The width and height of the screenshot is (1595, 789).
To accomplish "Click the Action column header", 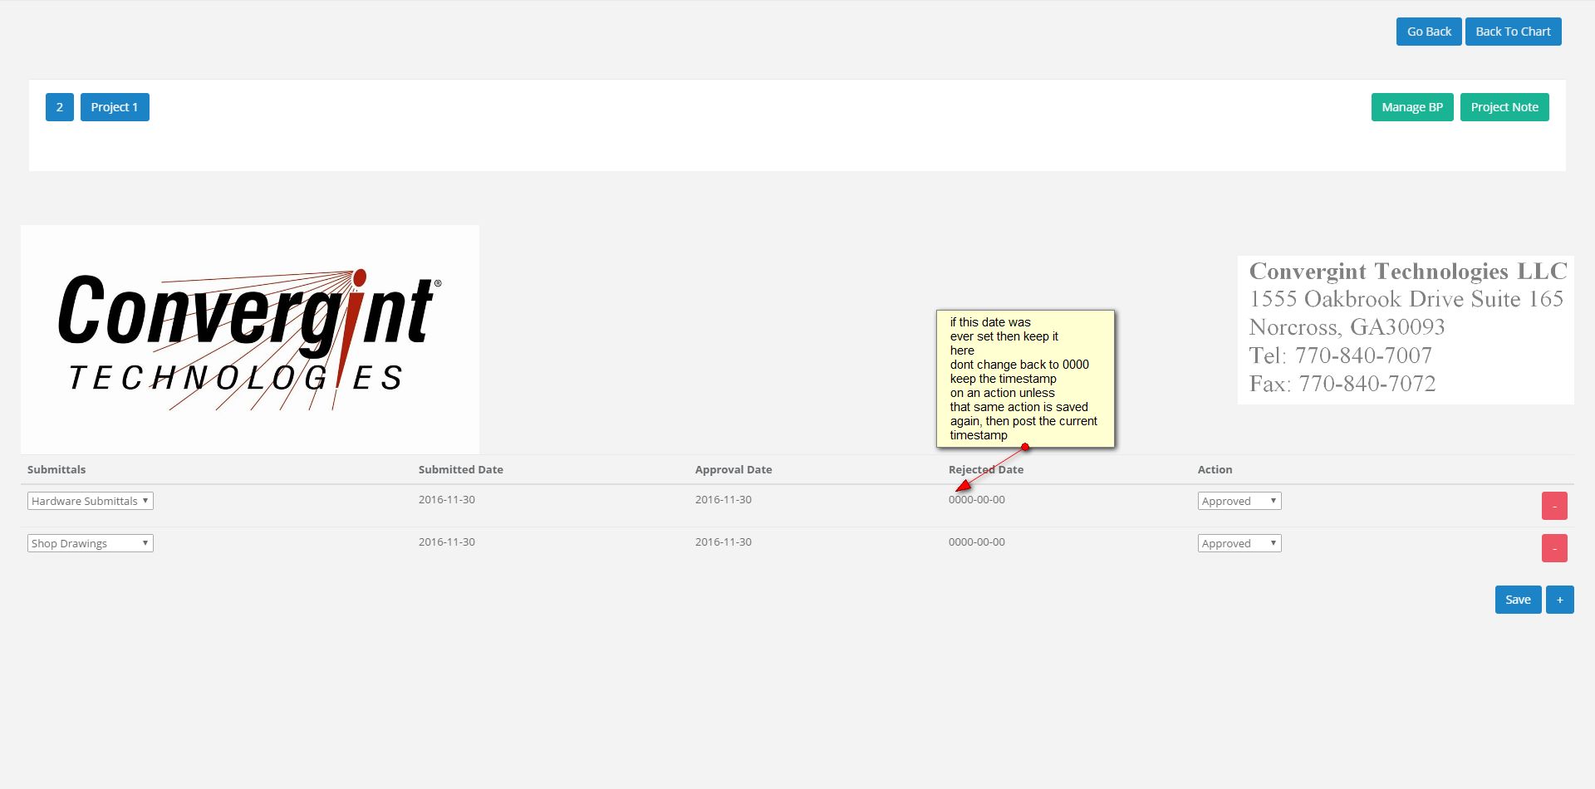I will (x=1215, y=469).
